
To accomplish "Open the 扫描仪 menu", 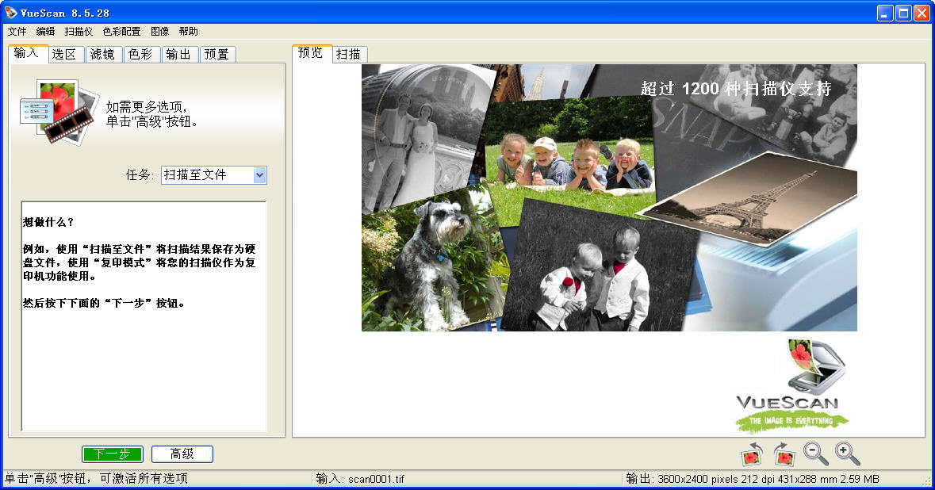I will pyautogui.click(x=79, y=32).
